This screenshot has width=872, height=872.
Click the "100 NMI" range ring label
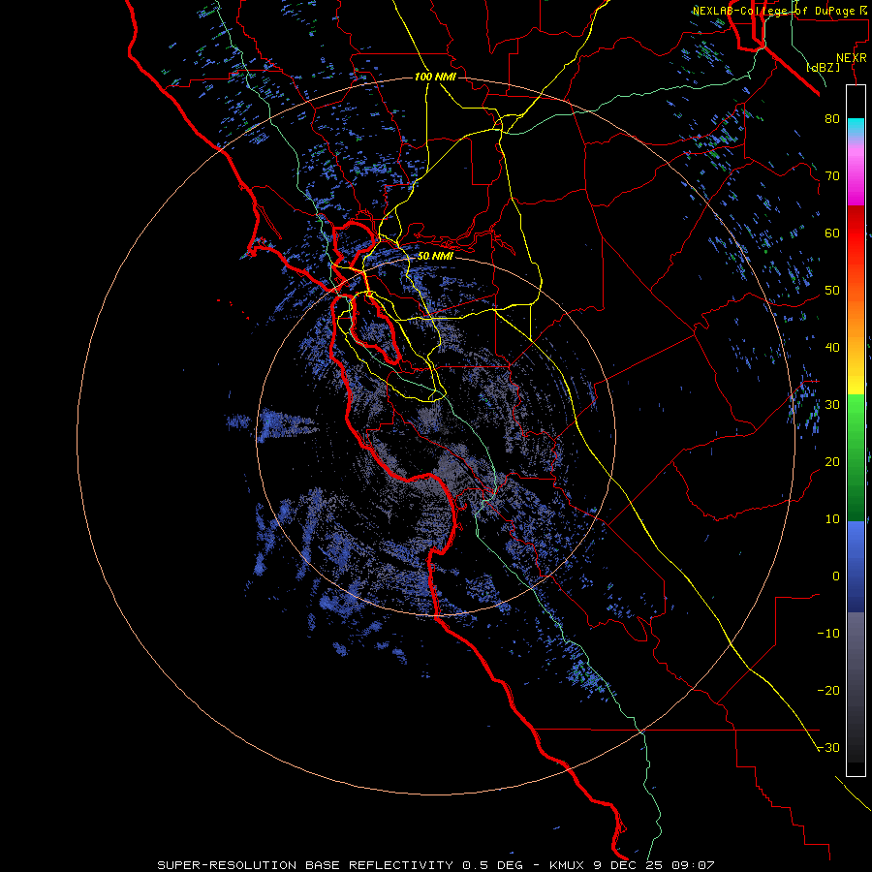tap(435, 77)
